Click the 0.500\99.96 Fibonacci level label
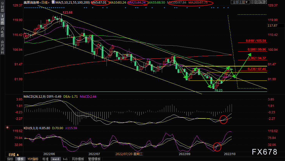This screenshot has width=285, height=161. 257,49
